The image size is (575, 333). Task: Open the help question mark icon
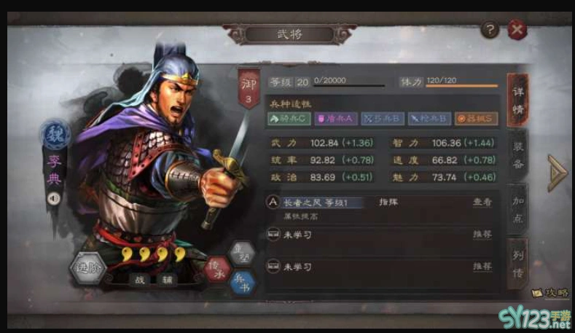tap(490, 30)
